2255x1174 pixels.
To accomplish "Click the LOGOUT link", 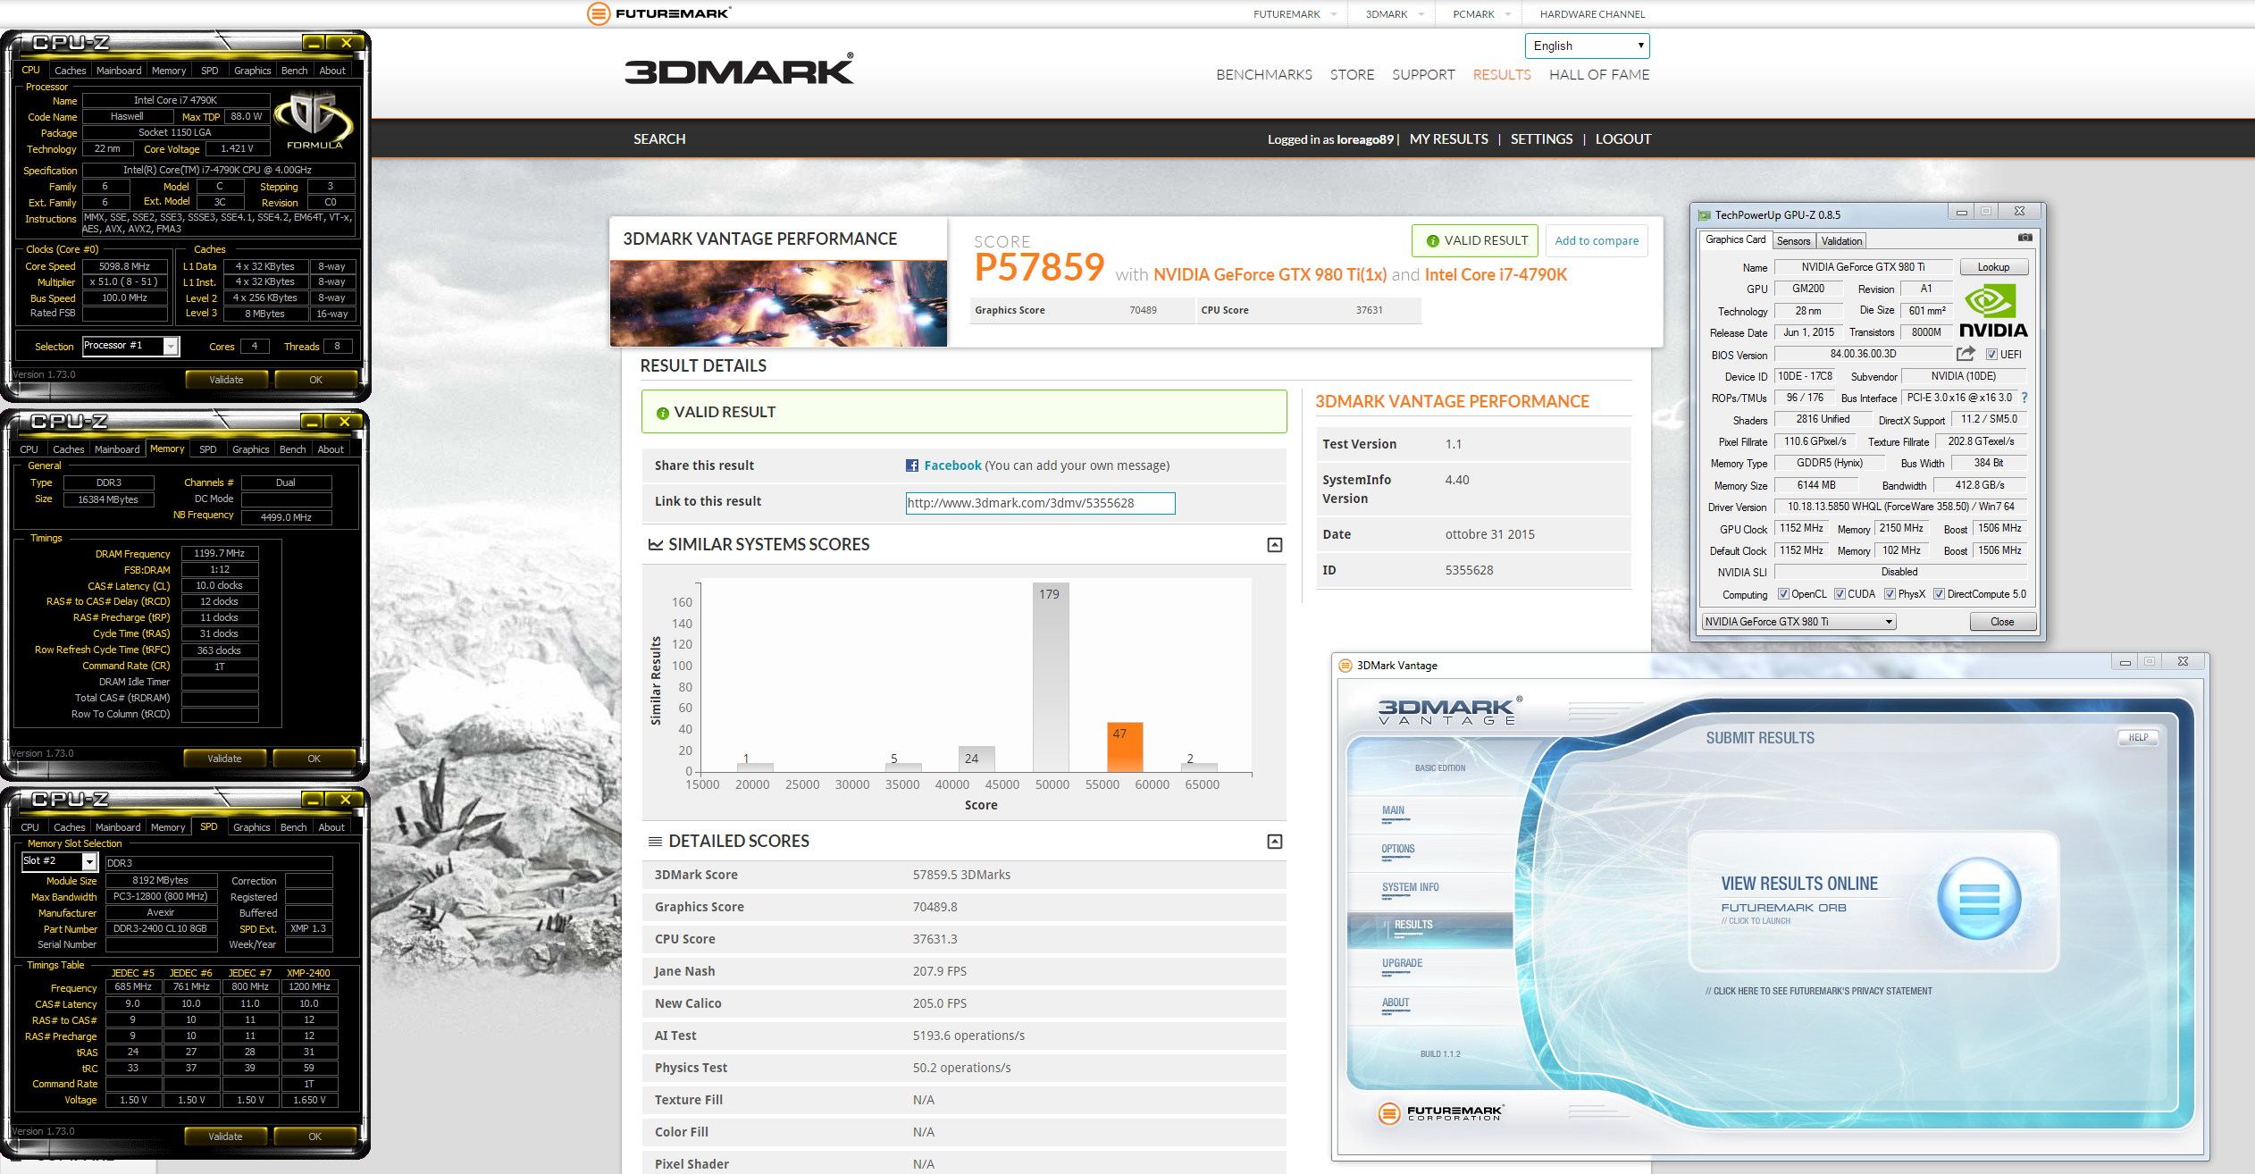I will (x=1623, y=139).
